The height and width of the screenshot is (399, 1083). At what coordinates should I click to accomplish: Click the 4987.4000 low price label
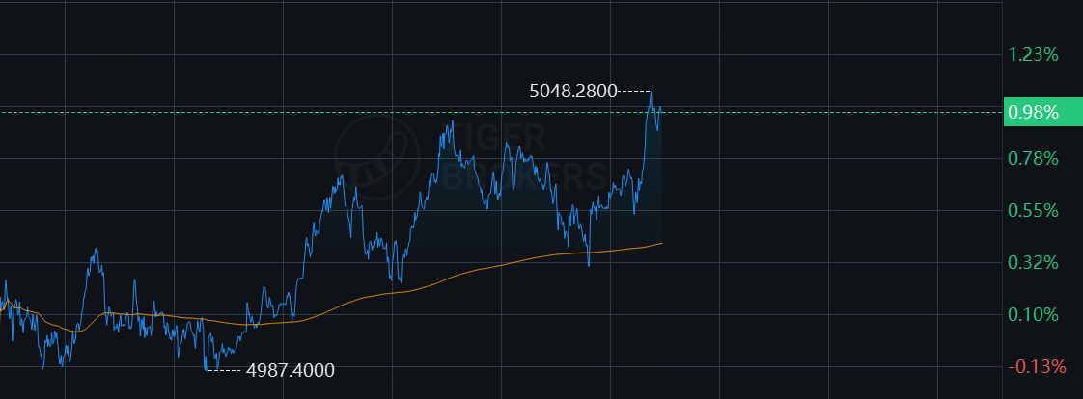[x=291, y=371]
